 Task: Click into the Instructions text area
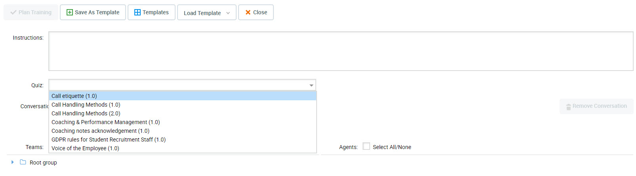coord(341,51)
